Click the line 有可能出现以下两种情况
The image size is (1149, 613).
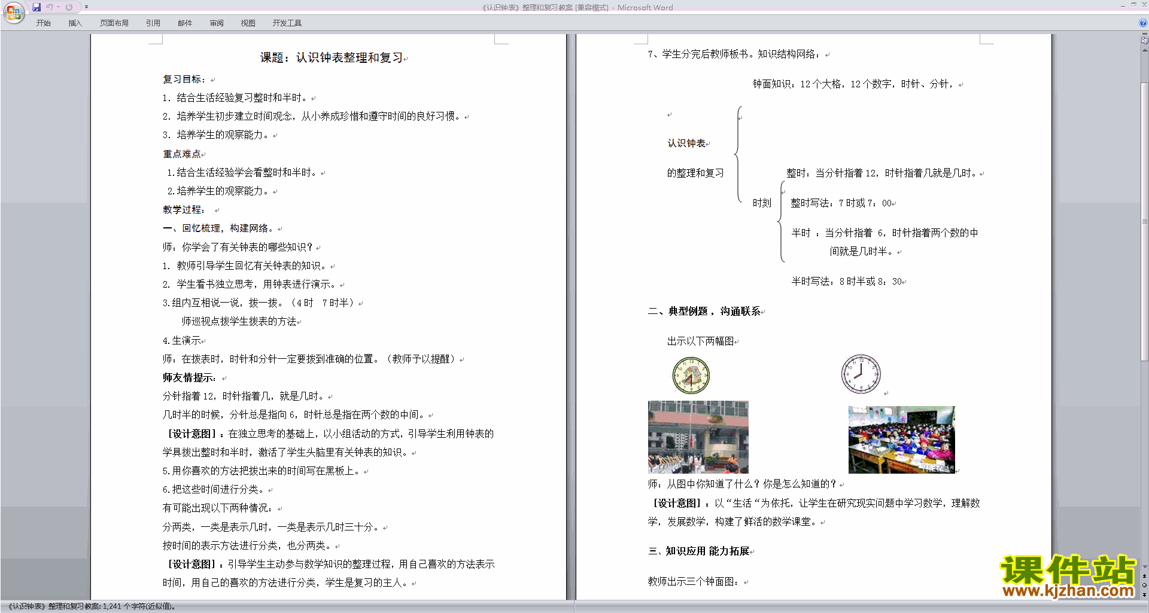[218, 508]
